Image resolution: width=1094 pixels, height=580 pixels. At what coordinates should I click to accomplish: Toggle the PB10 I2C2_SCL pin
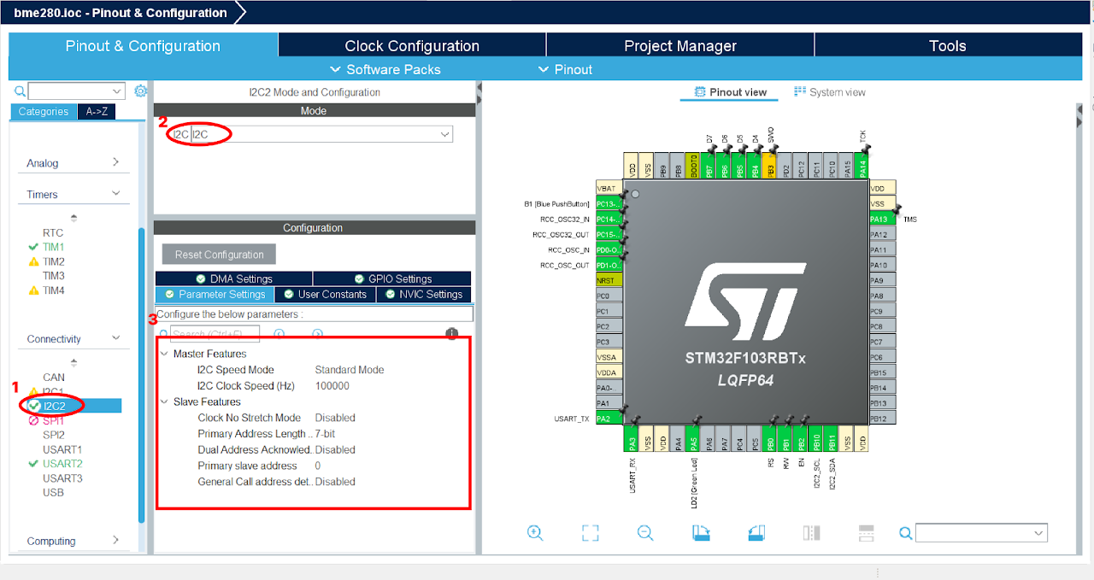815,437
